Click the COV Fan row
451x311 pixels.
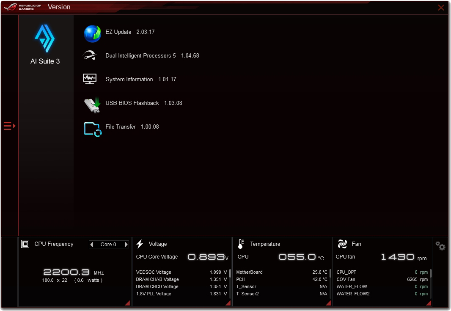(382, 279)
